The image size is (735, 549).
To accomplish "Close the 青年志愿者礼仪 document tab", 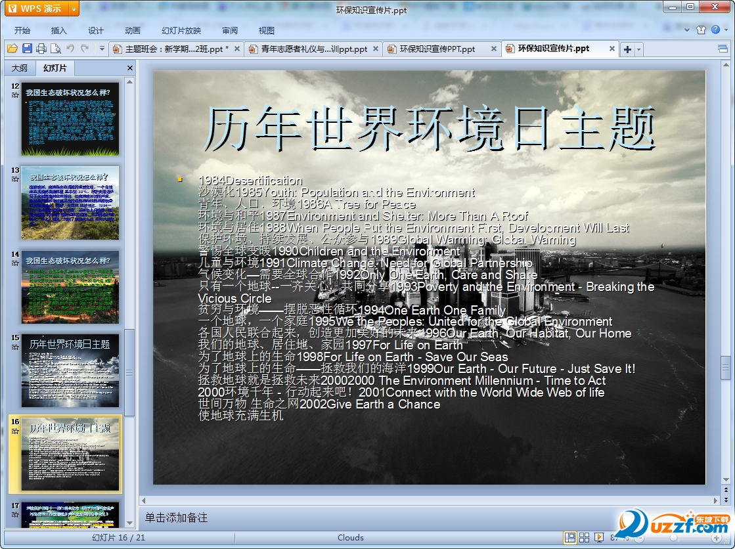I will [x=376, y=49].
